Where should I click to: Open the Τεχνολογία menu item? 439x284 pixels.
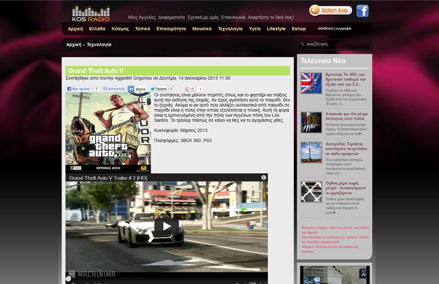click(230, 29)
